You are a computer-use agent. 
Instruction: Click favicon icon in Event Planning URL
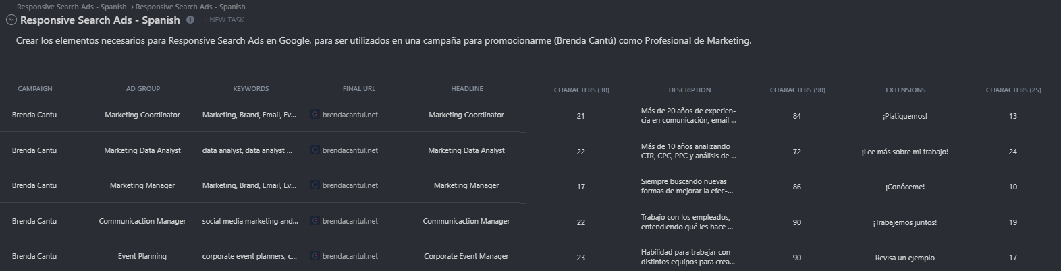click(x=315, y=256)
